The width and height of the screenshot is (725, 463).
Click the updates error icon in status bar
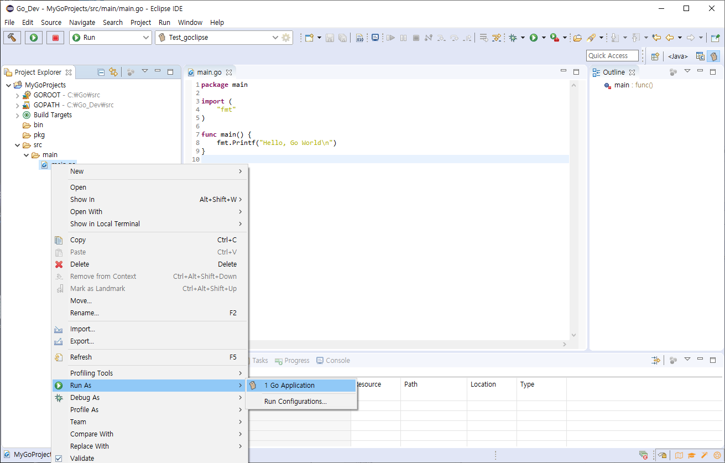(x=643, y=455)
